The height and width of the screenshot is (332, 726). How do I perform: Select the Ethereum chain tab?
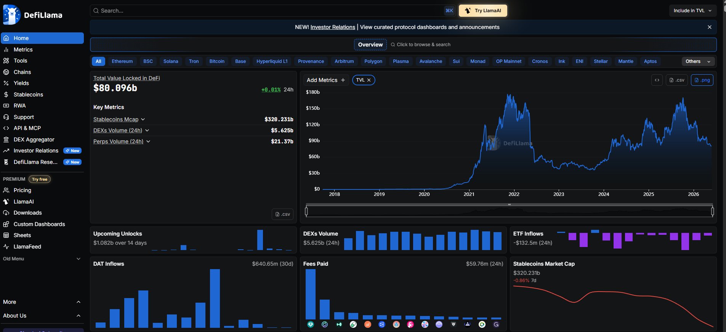pyautogui.click(x=122, y=61)
